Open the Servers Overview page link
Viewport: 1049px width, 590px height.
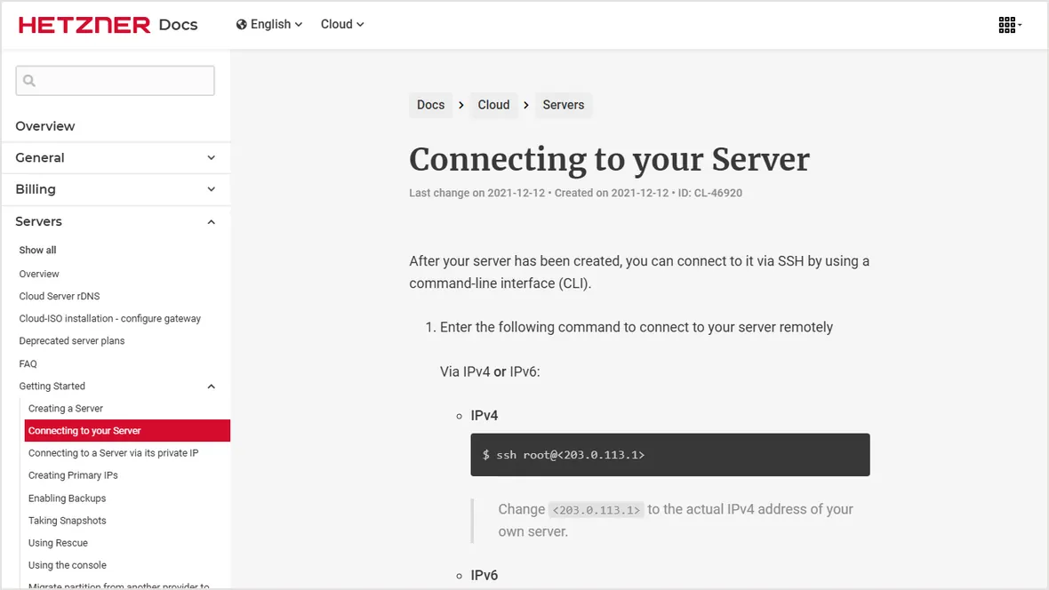[39, 274]
